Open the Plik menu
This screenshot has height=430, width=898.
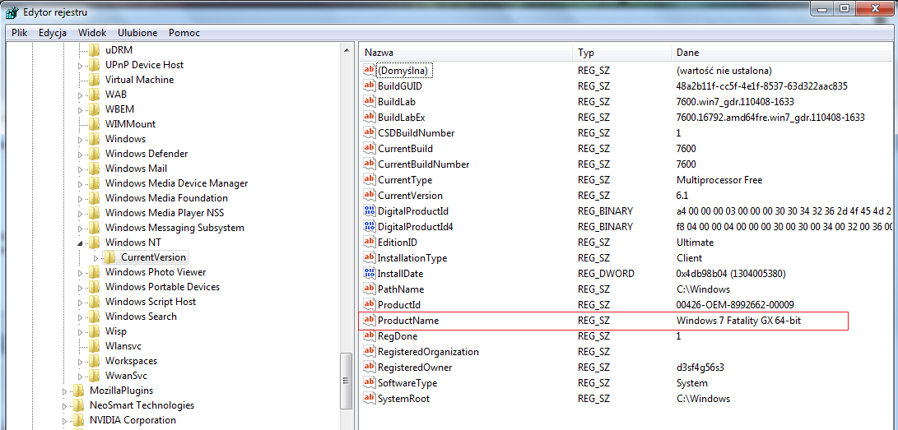coord(20,33)
